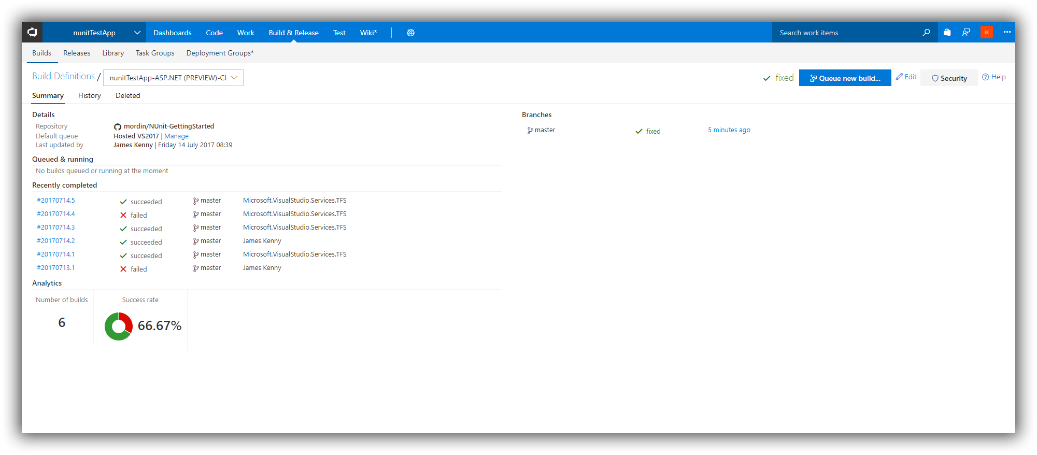1037x455 pixels.
Task: Open build #20170714.3 link
Action: pyautogui.click(x=56, y=227)
